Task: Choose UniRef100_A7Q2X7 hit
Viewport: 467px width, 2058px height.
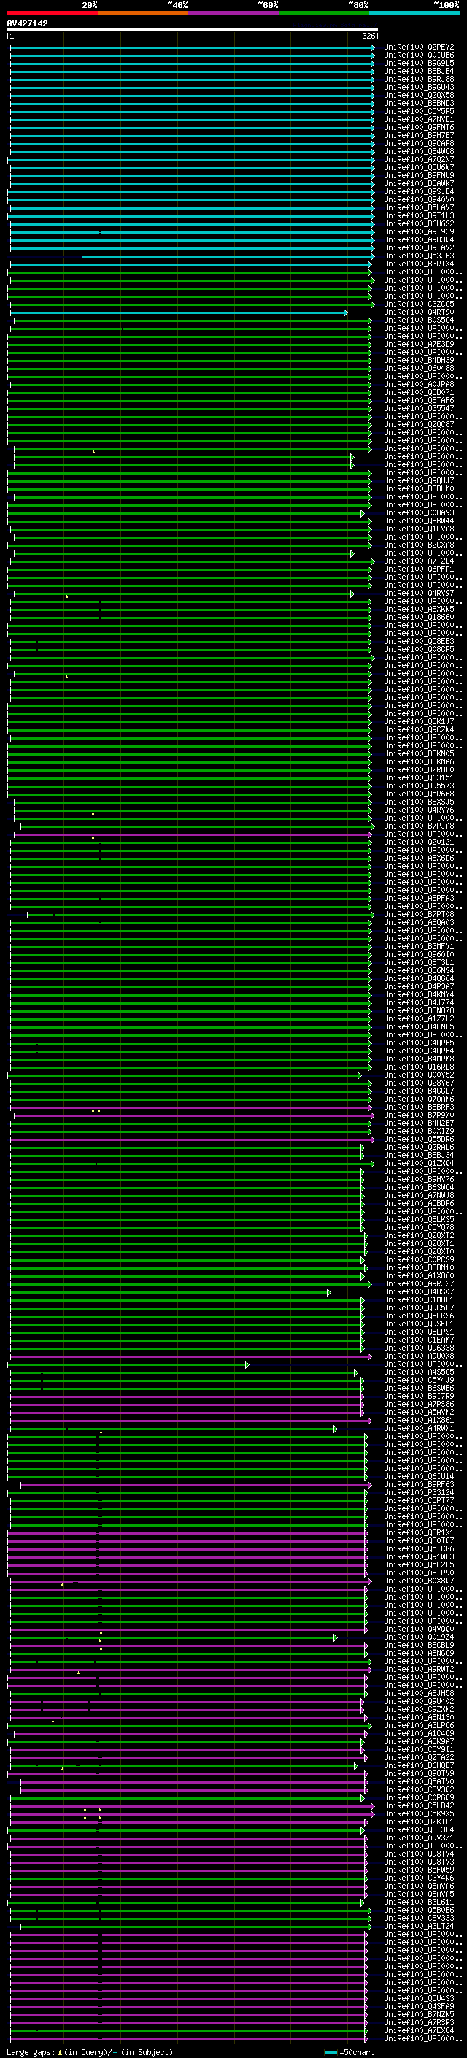Action: click(419, 159)
